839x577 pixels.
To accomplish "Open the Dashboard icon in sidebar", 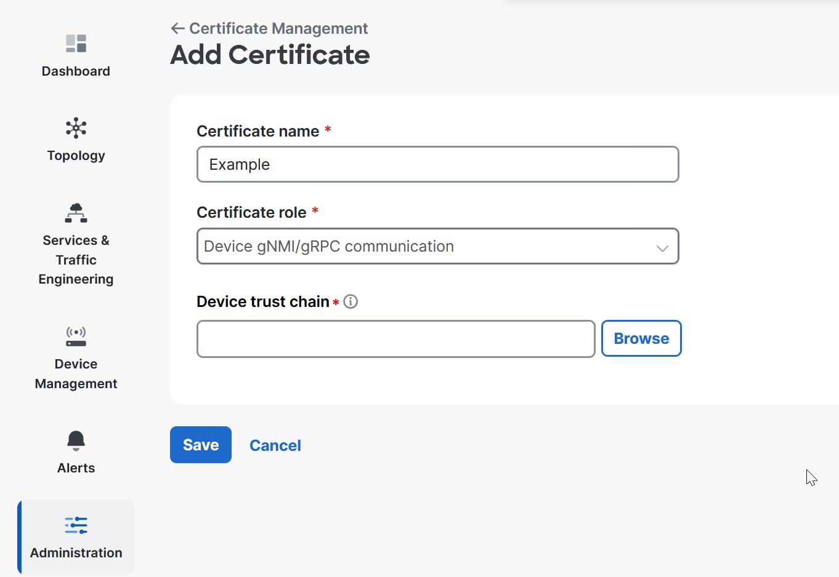I will 76,44.
